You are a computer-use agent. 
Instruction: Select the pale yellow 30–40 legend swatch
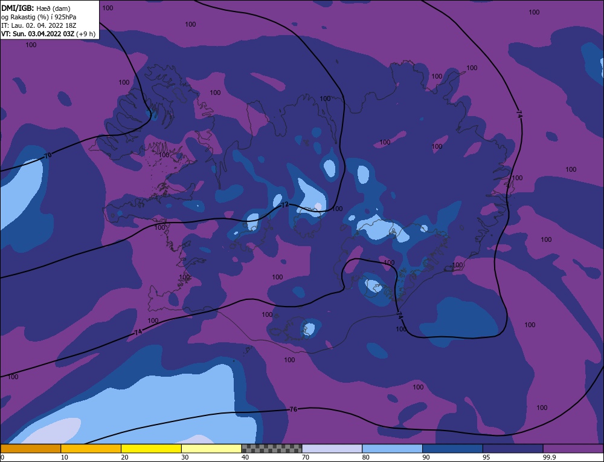pos(211,449)
